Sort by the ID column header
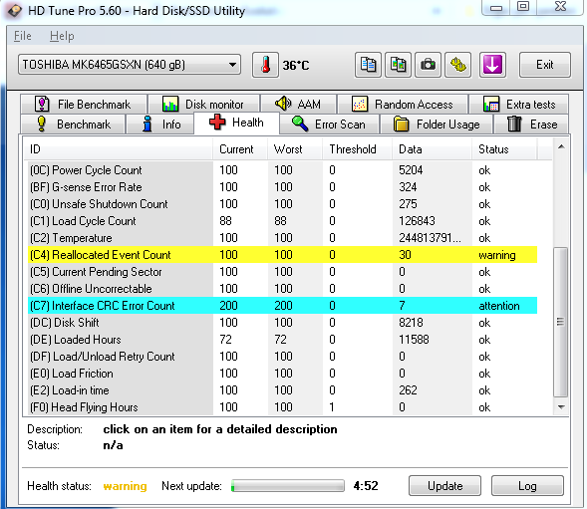Viewport: 587px width, 509px height. click(x=119, y=149)
